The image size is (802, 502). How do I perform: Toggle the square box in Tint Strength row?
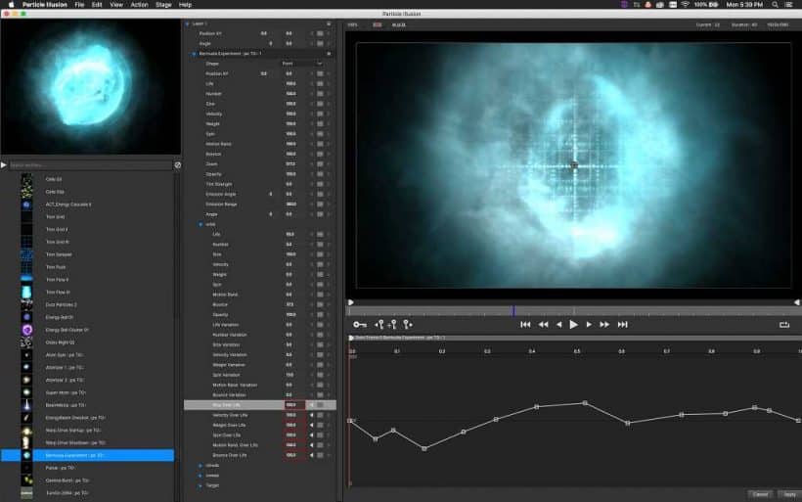point(320,184)
